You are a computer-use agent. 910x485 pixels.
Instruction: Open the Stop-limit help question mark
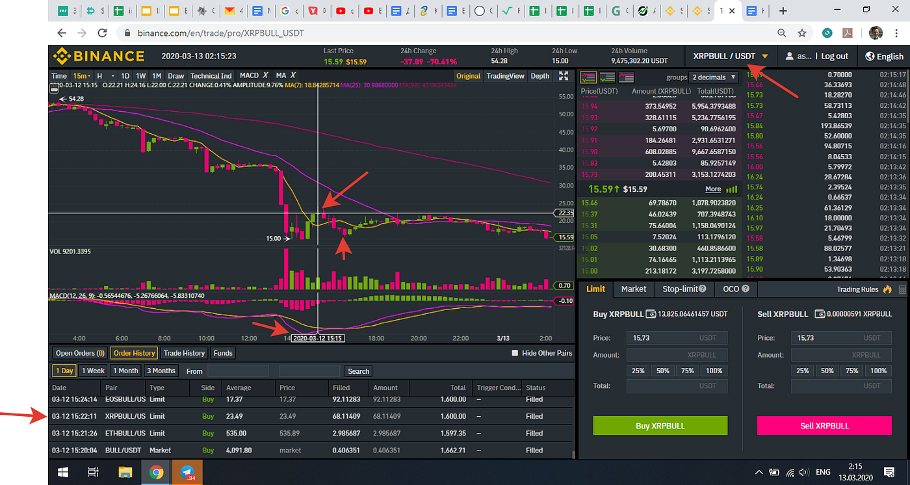pos(704,289)
